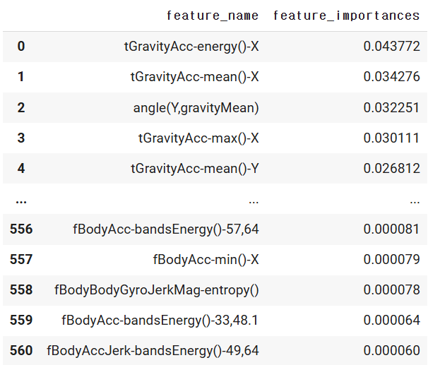Click the tGravityAcc-mean()-X cell
Image resolution: width=440 pixels, height=365 pixels.
coord(194,76)
